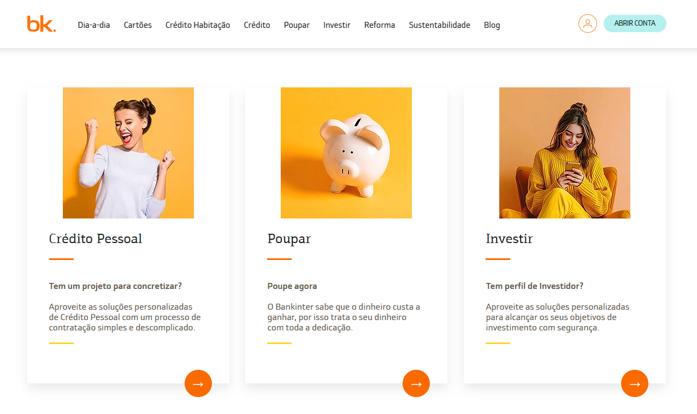
Task: Open the Dia-a-dia menu
Action: click(94, 25)
